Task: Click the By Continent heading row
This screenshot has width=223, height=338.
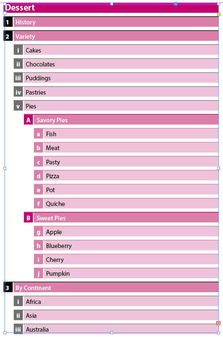Action: [x=111, y=288]
